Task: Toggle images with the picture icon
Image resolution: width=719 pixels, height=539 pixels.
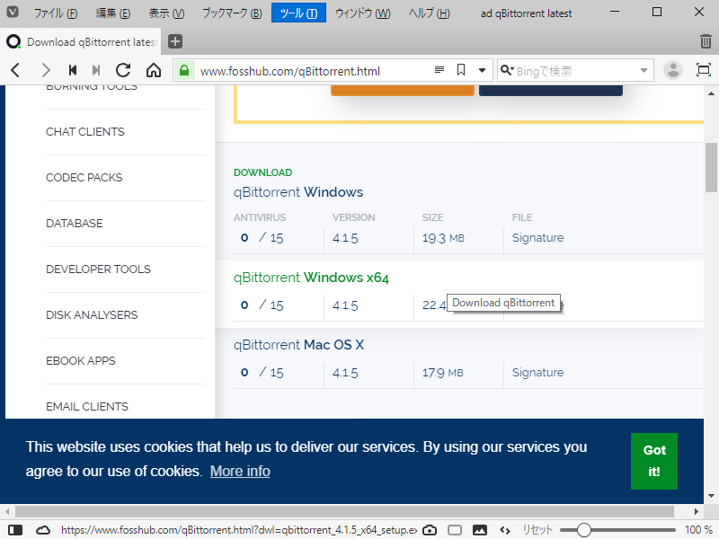Action: (x=480, y=530)
